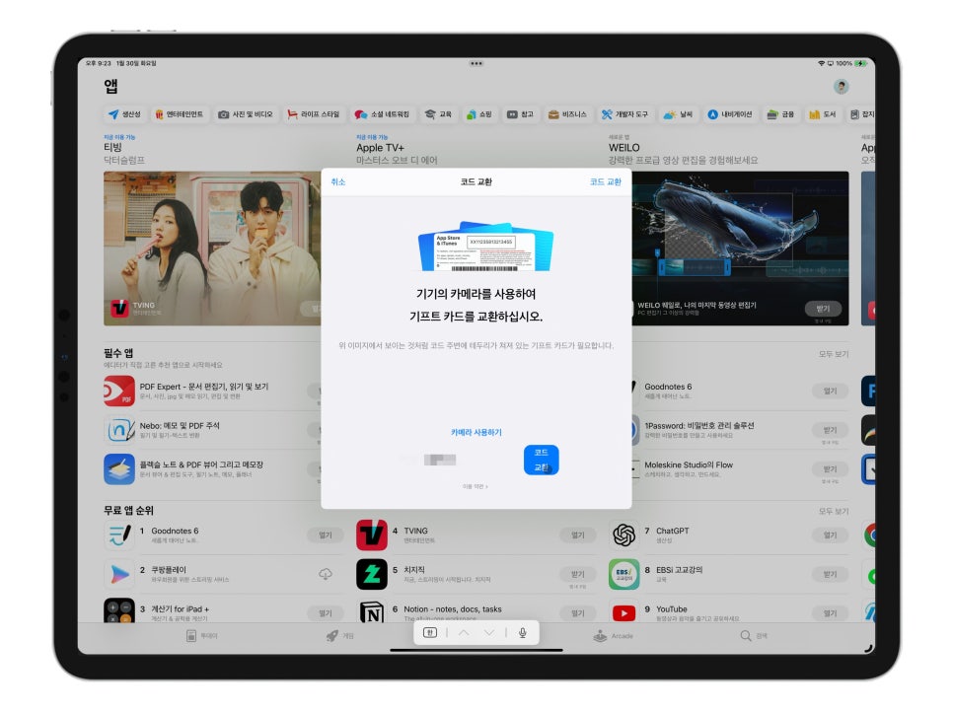Open the YouTube app icon
Viewport: 953px width, 713px height.
coord(624,611)
